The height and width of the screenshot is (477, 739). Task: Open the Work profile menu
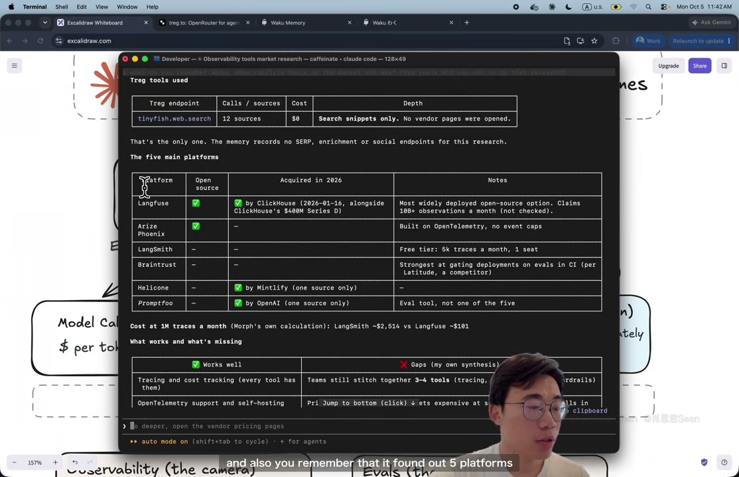647,41
